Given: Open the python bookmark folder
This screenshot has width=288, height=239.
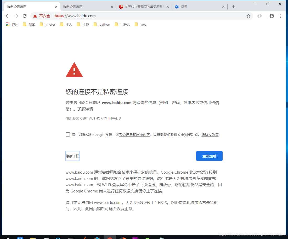Looking at the screenshot, I should pos(102,24).
